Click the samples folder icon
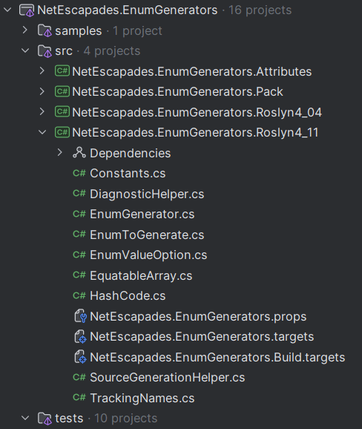The image size is (362, 429). (45, 30)
